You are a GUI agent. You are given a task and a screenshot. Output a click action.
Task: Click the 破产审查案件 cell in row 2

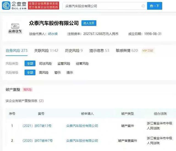click(x=128, y=141)
